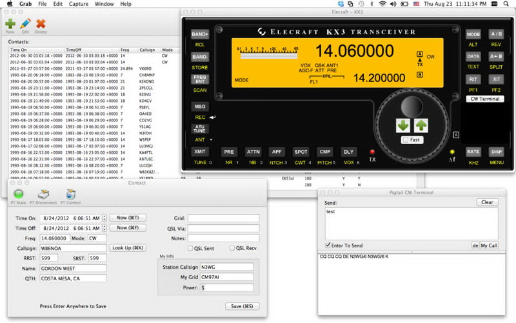Enable the Fast tuning checkbox
The image size is (516, 323).
405,140
